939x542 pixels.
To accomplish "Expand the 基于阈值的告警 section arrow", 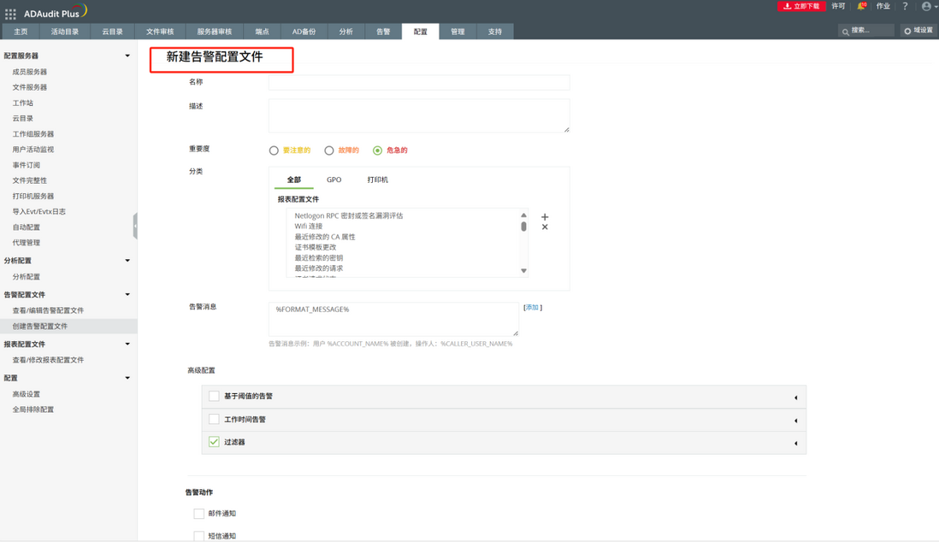I will tap(796, 397).
